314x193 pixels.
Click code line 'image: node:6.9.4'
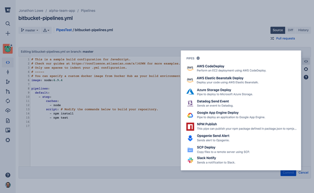[x=47, y=80]
